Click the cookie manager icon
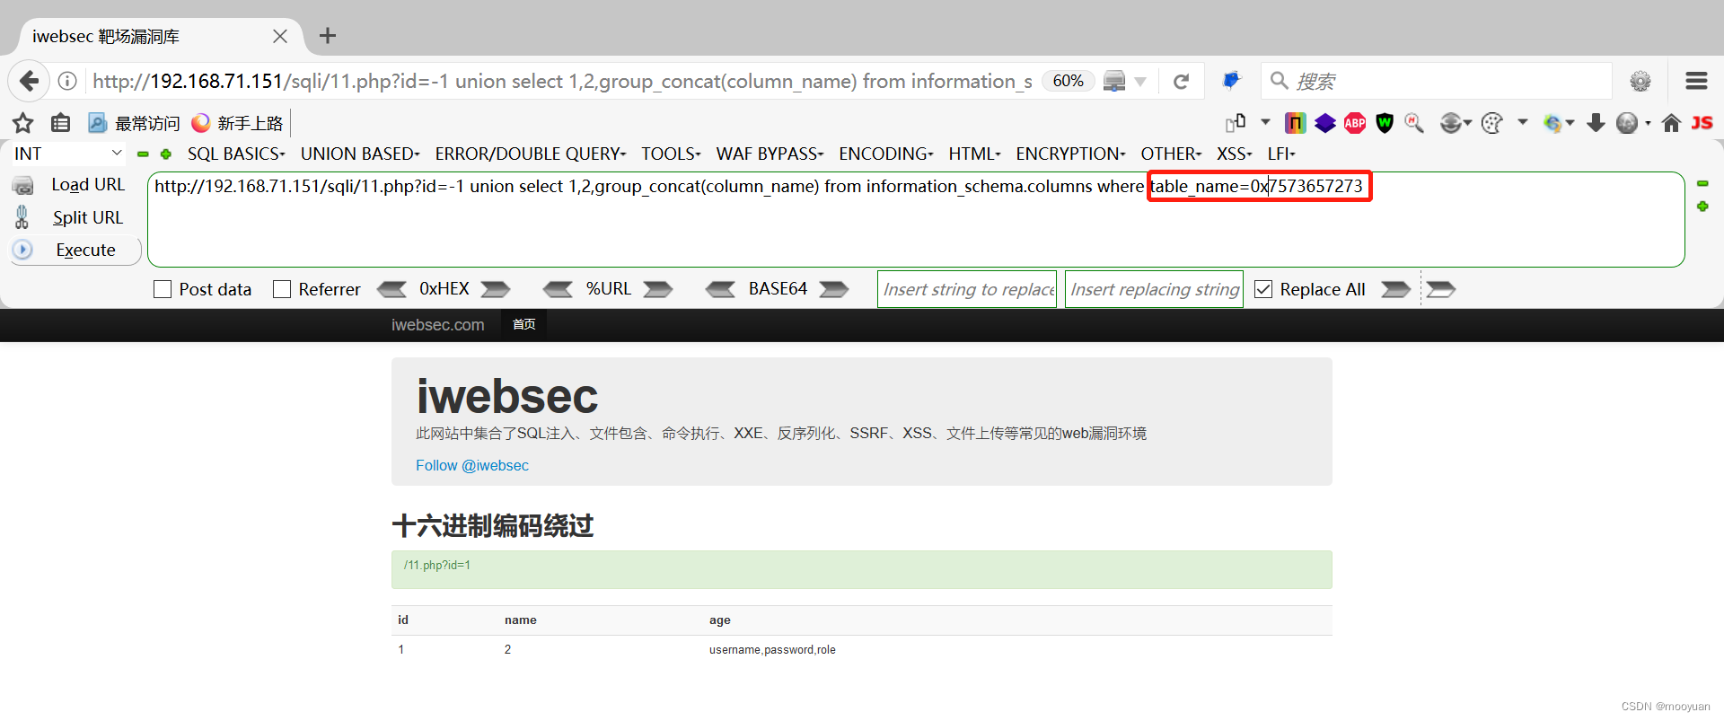Viewport: 1724px width, 721px height. (x=1491, y=123)
